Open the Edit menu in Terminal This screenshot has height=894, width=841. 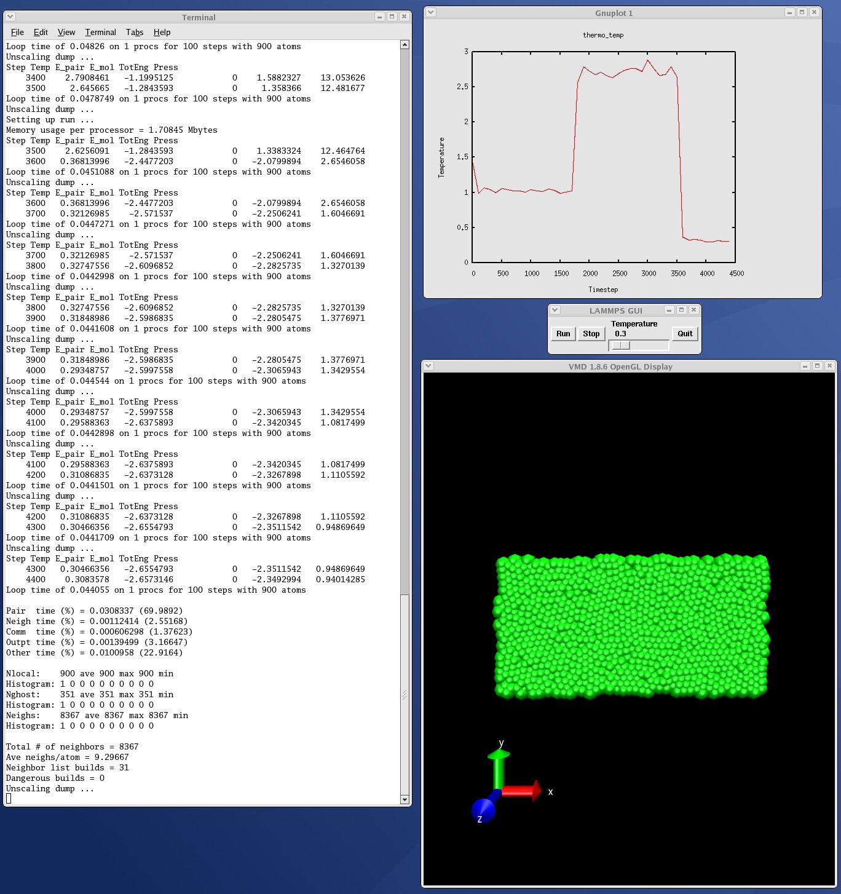[x=41, y=32]
